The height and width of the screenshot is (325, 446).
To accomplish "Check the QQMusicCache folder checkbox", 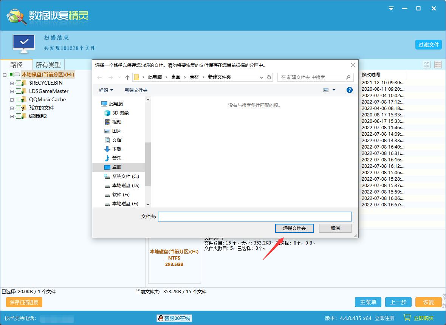I will 19,99.
